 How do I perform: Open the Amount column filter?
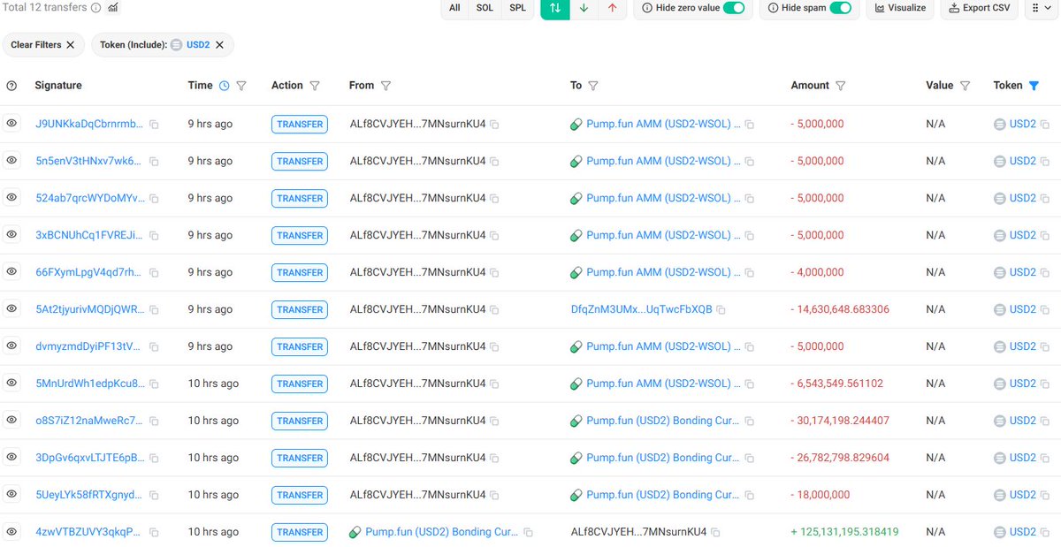841,86
